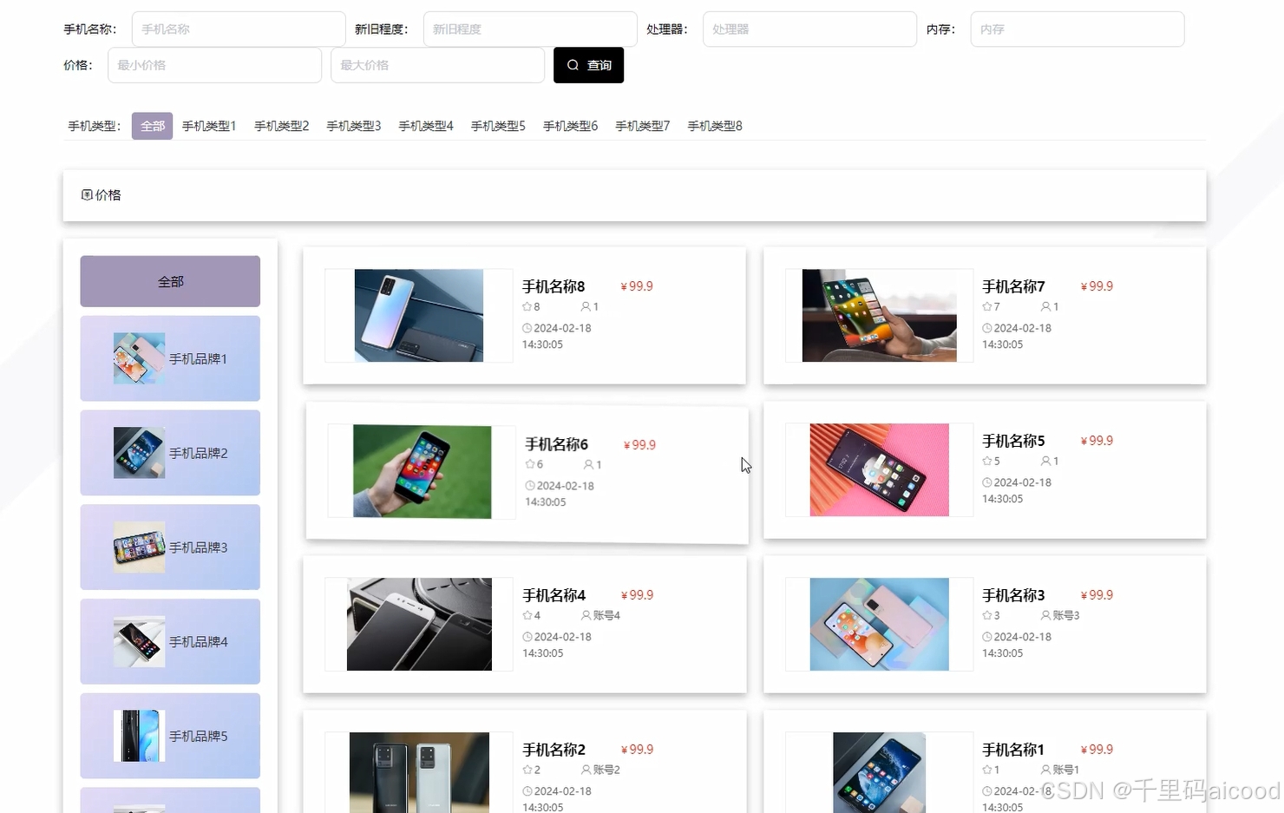Screen dimensions: 1284x813
Task: Click the star icon on 手机名称6
Action: point(530,464)
